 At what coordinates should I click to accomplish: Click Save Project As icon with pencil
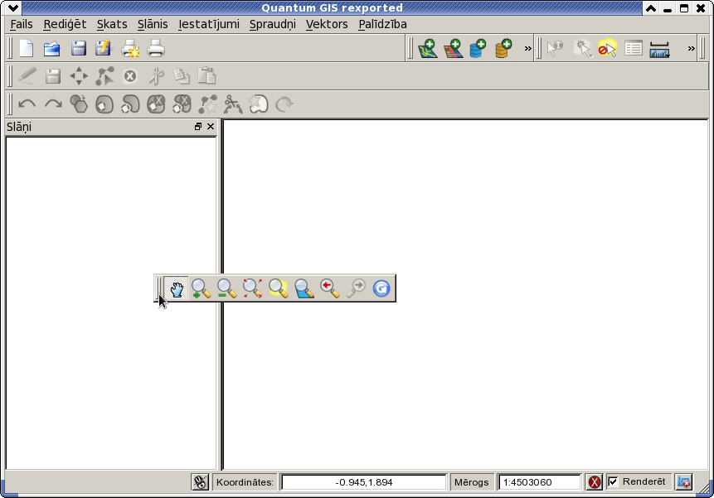104,49
